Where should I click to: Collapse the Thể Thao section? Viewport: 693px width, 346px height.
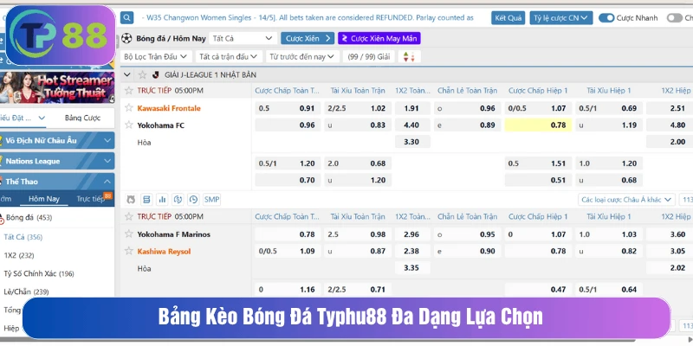[57, 182]
